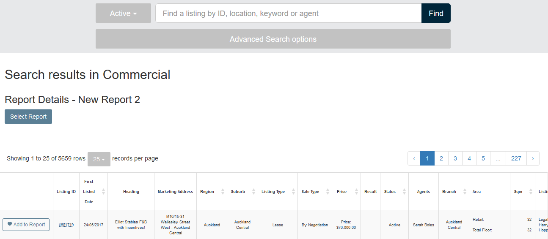Click the Select Report button
This screenshot has height=239, width=548.
point(28,117)
